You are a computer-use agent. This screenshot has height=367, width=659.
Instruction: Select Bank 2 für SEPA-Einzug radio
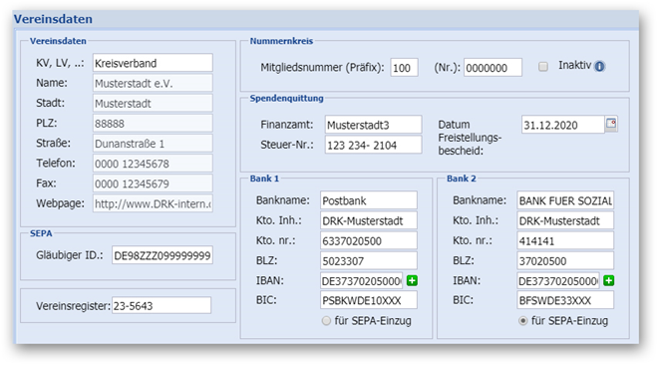click(522, 321)
